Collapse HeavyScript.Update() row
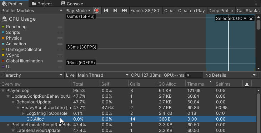The width and height of the screenshot is (261, 133). coord(18,108)
